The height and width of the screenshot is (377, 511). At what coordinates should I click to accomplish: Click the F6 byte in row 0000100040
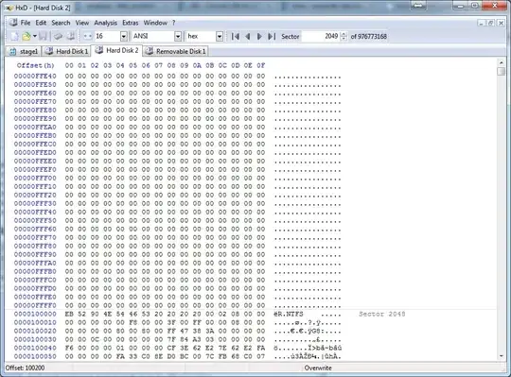pyautogui.click(x=69, y=348)
